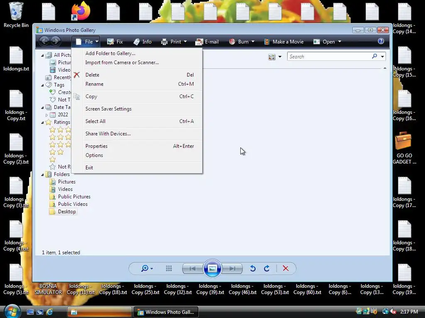Click the Windows Start orb
425x318 pixels.
(x=11, y=311)
